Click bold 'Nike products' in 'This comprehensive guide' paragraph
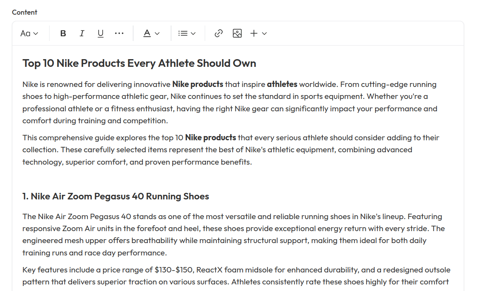 click(x=210, y=138)
